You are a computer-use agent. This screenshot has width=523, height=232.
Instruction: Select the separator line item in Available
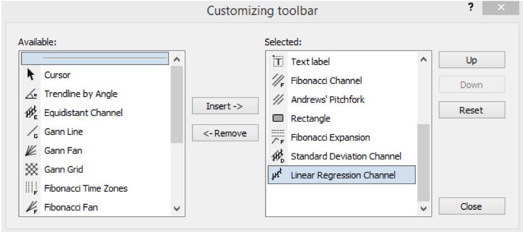point(95,59)
